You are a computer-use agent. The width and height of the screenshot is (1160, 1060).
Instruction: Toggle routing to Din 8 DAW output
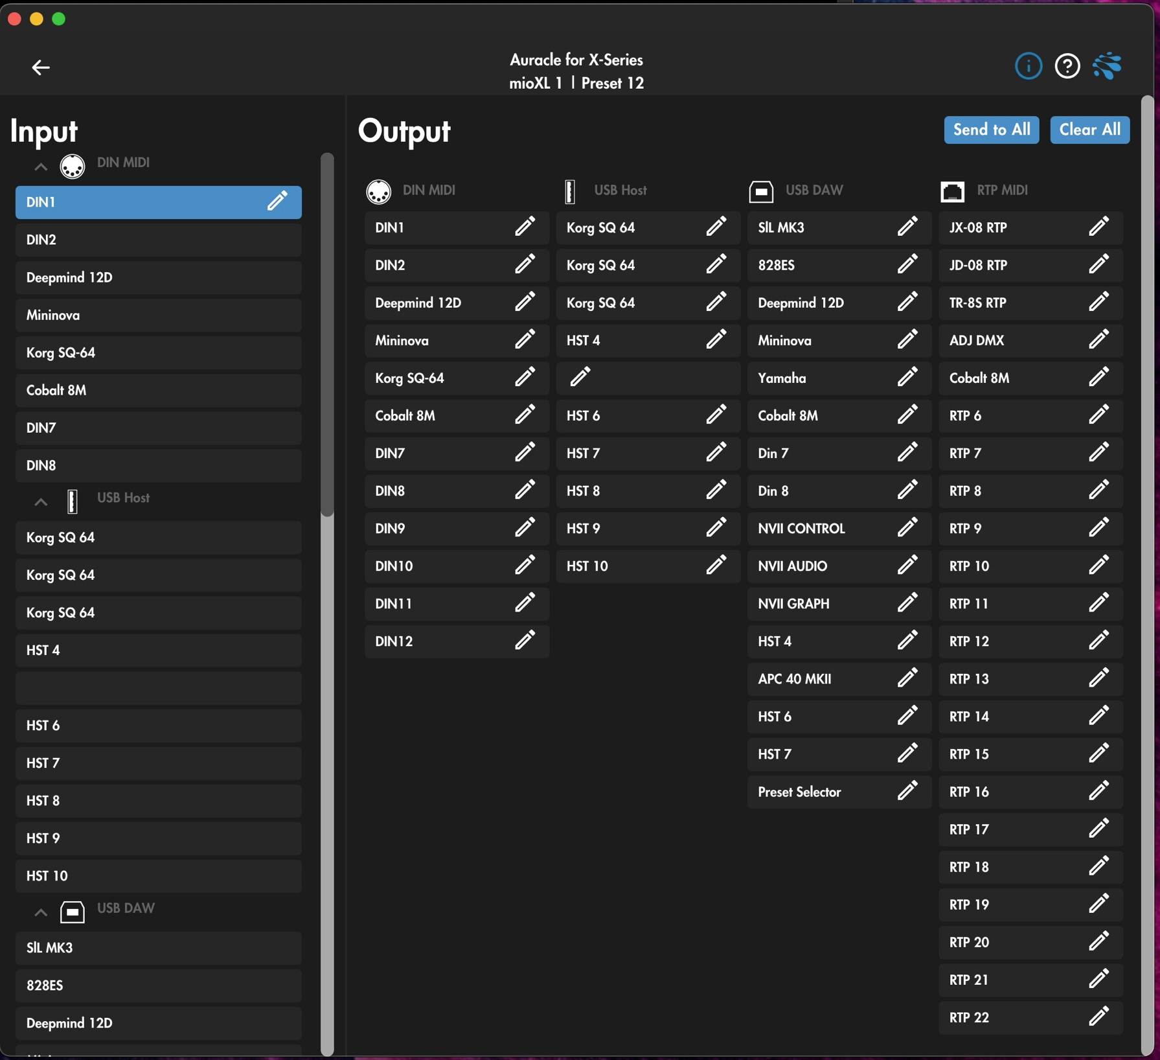click(839, 490)
